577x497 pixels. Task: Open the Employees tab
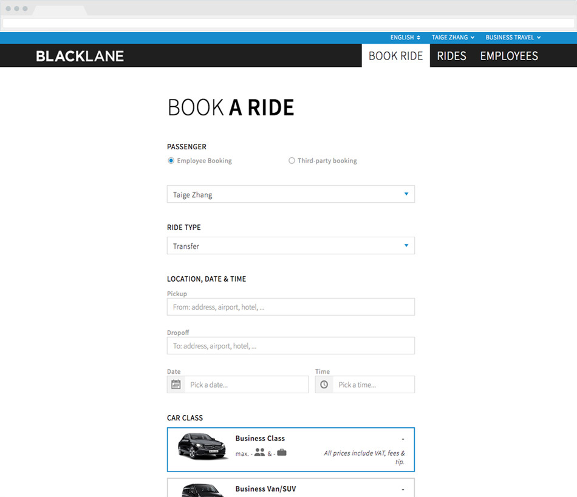[x=509, y=56]
